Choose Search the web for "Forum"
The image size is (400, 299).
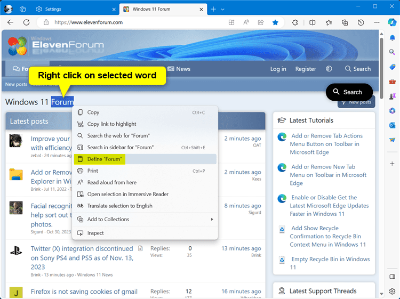point(145,136)
